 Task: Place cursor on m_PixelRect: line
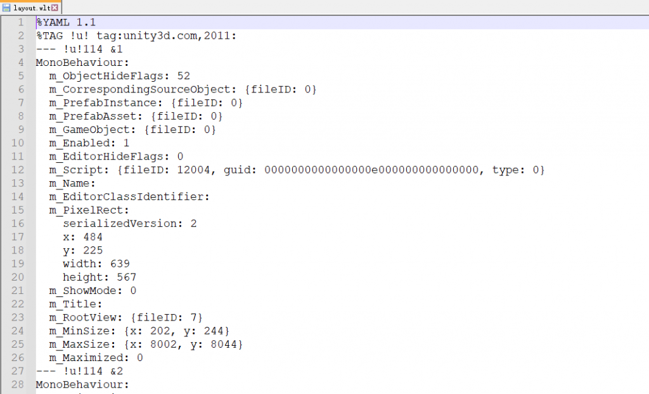(x=89, y=210)
